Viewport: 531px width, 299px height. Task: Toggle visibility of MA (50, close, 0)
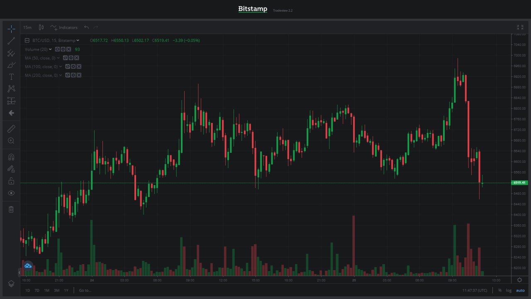[65, 58]
